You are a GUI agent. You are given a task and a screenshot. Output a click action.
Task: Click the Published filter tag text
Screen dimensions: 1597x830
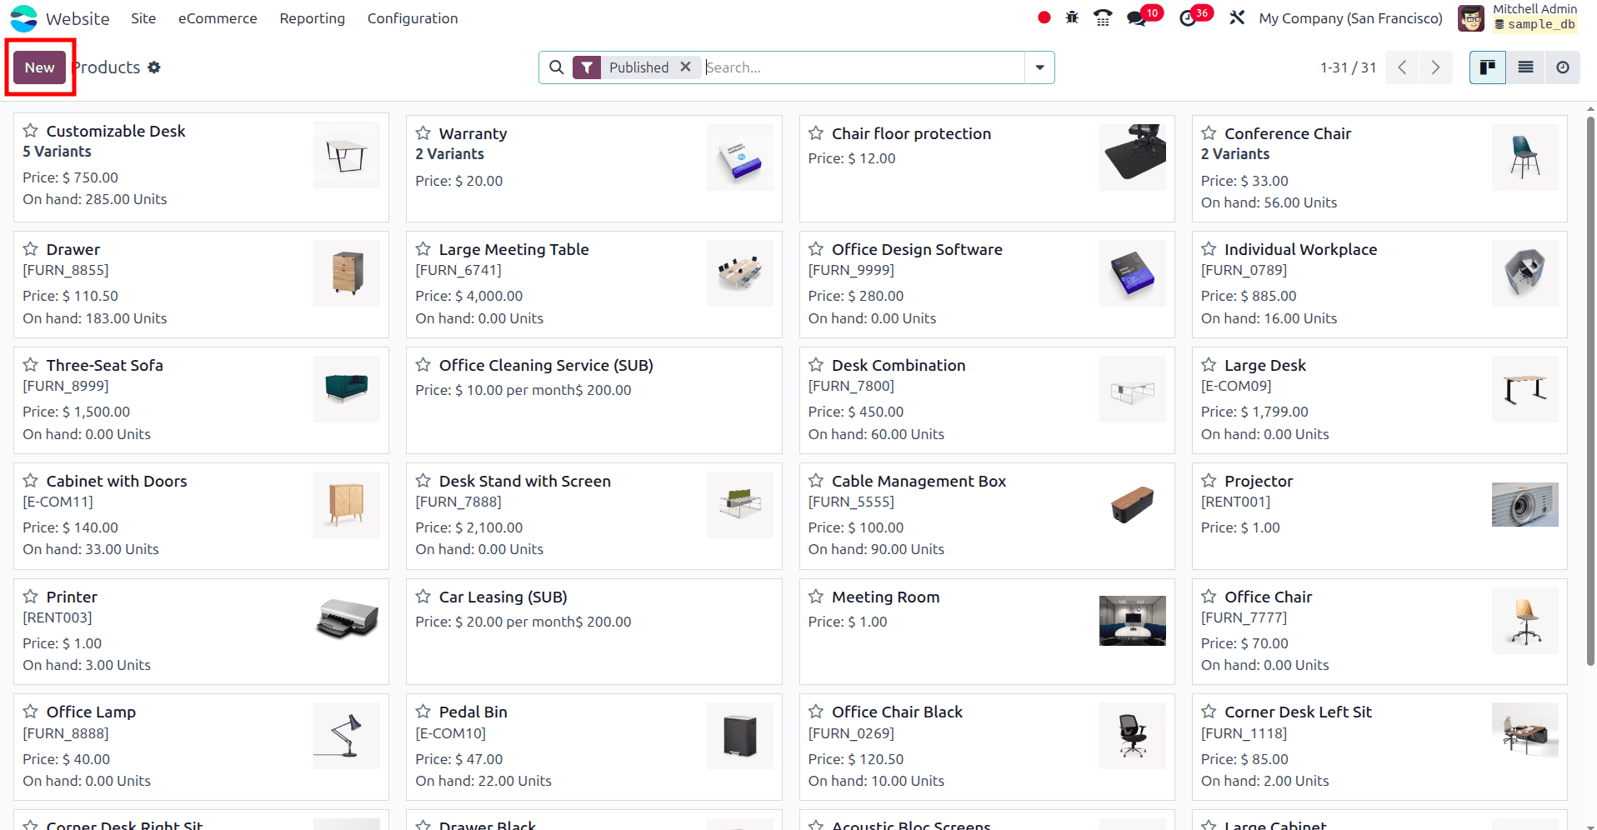[x=638, y=67]
